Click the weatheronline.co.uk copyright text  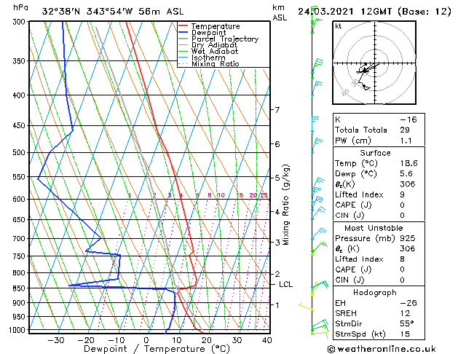tap(382, 349)
